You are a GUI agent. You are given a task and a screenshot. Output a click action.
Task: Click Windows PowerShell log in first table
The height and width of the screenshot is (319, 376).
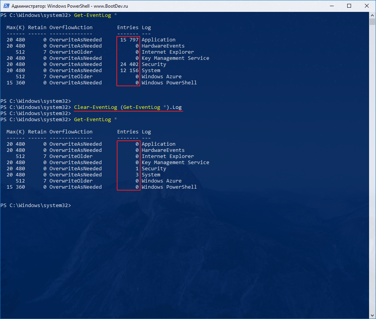click(x=169, y=83)
